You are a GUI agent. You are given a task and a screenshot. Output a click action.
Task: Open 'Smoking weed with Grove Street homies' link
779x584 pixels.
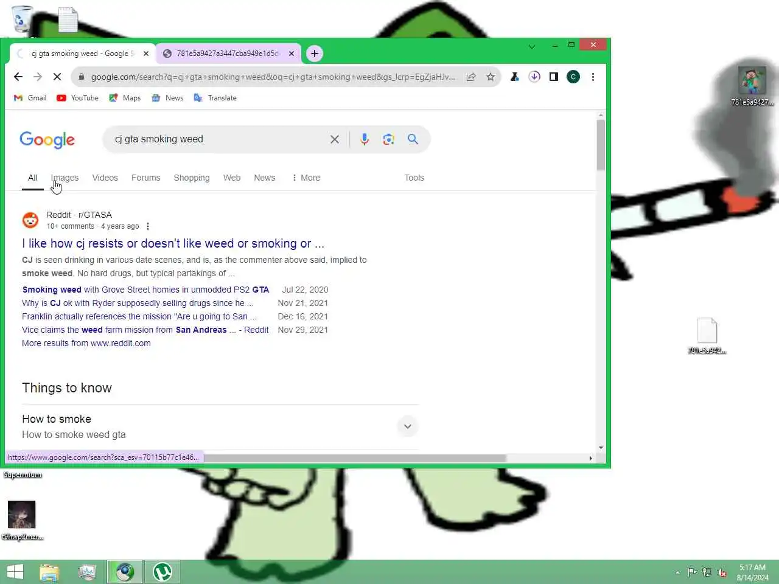[x=145, y=290]
